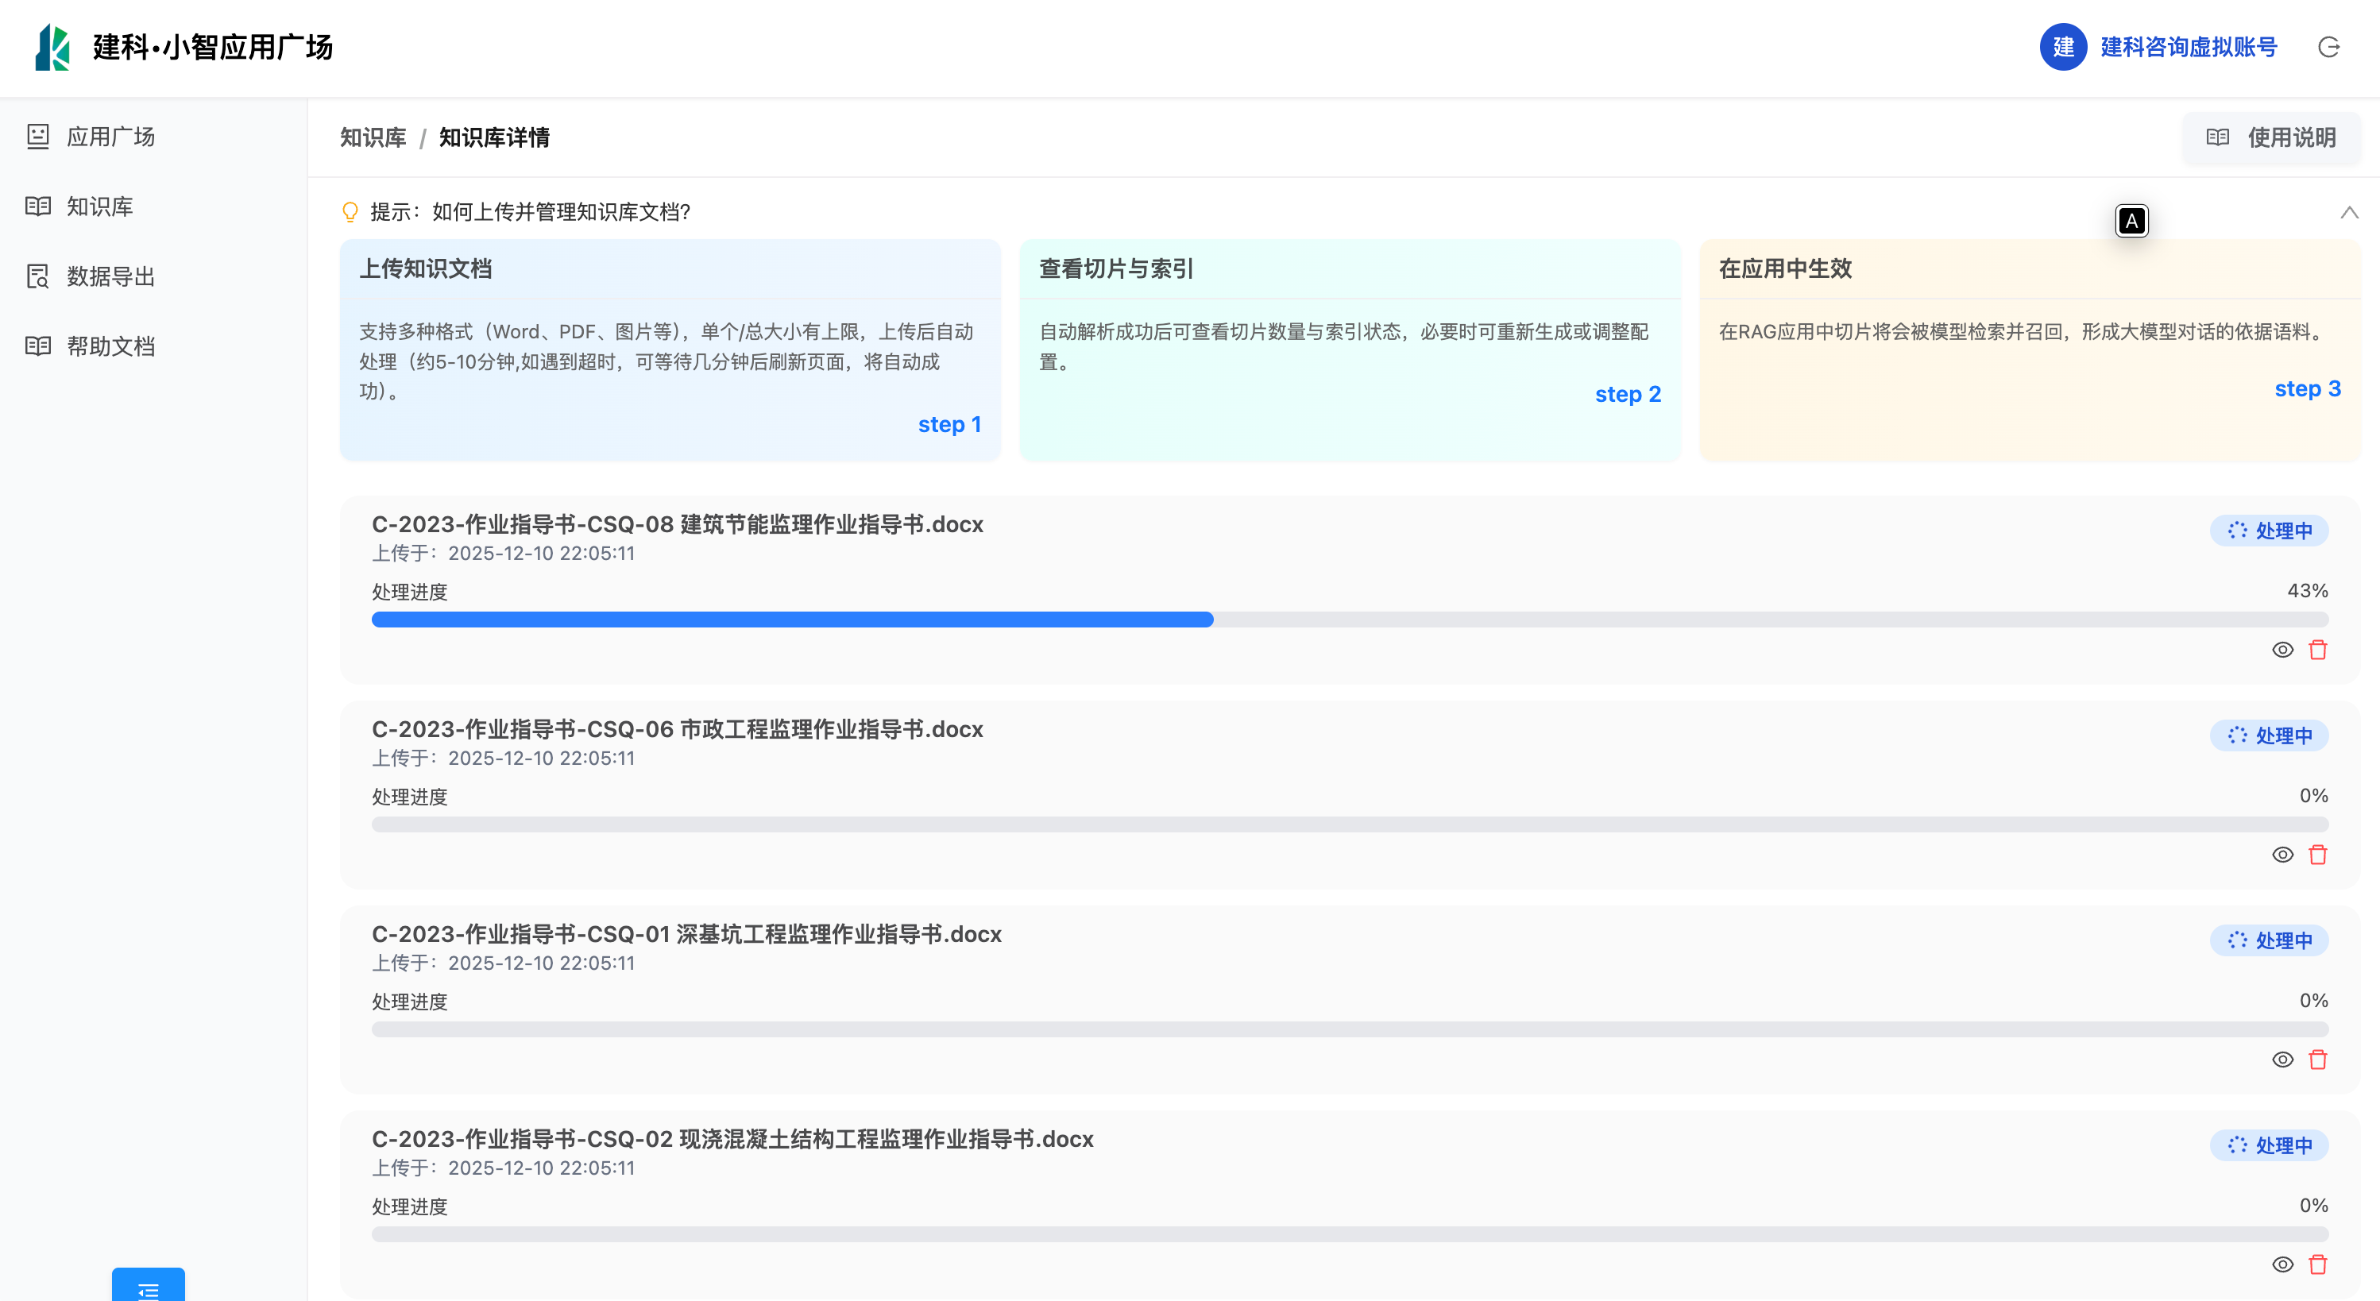The height and width of the screenshot is (1301, 2380).
Task: Click the sidebar collapse icon at the bottom left
Action: pos(148,1288)
